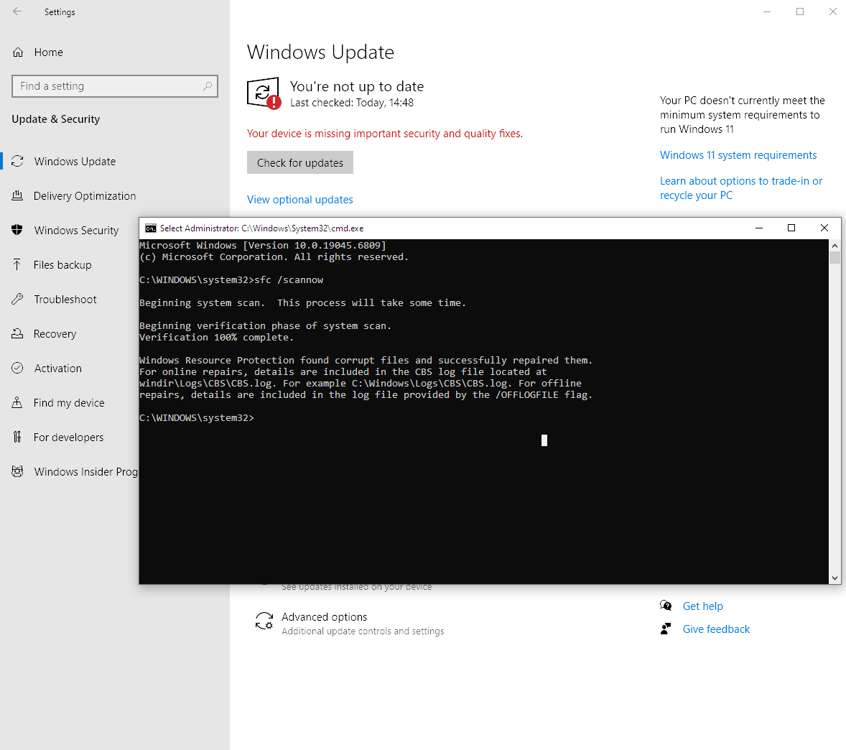Image resolution: width=846 pixels, height=750 pixels.
Task: Select Windows Update in sidebar
Action: pyautogui.click(x=75, y=162)
